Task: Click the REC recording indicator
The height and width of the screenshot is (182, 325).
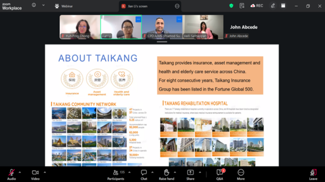Action: point(257,6)
